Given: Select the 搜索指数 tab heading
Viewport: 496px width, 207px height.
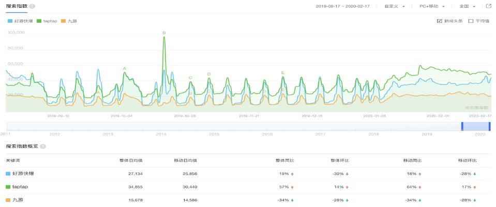Looking at the screenshot, I should click(16, 6).
